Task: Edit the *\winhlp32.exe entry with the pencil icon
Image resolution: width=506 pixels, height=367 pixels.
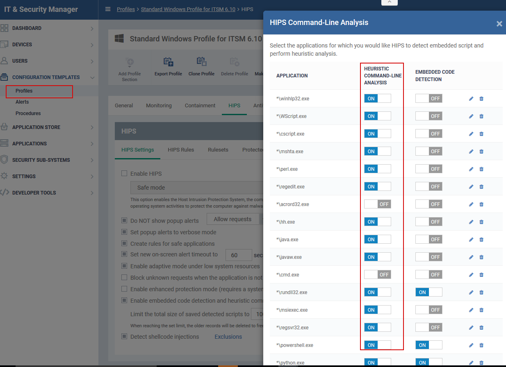Action: tap(471, 99)
